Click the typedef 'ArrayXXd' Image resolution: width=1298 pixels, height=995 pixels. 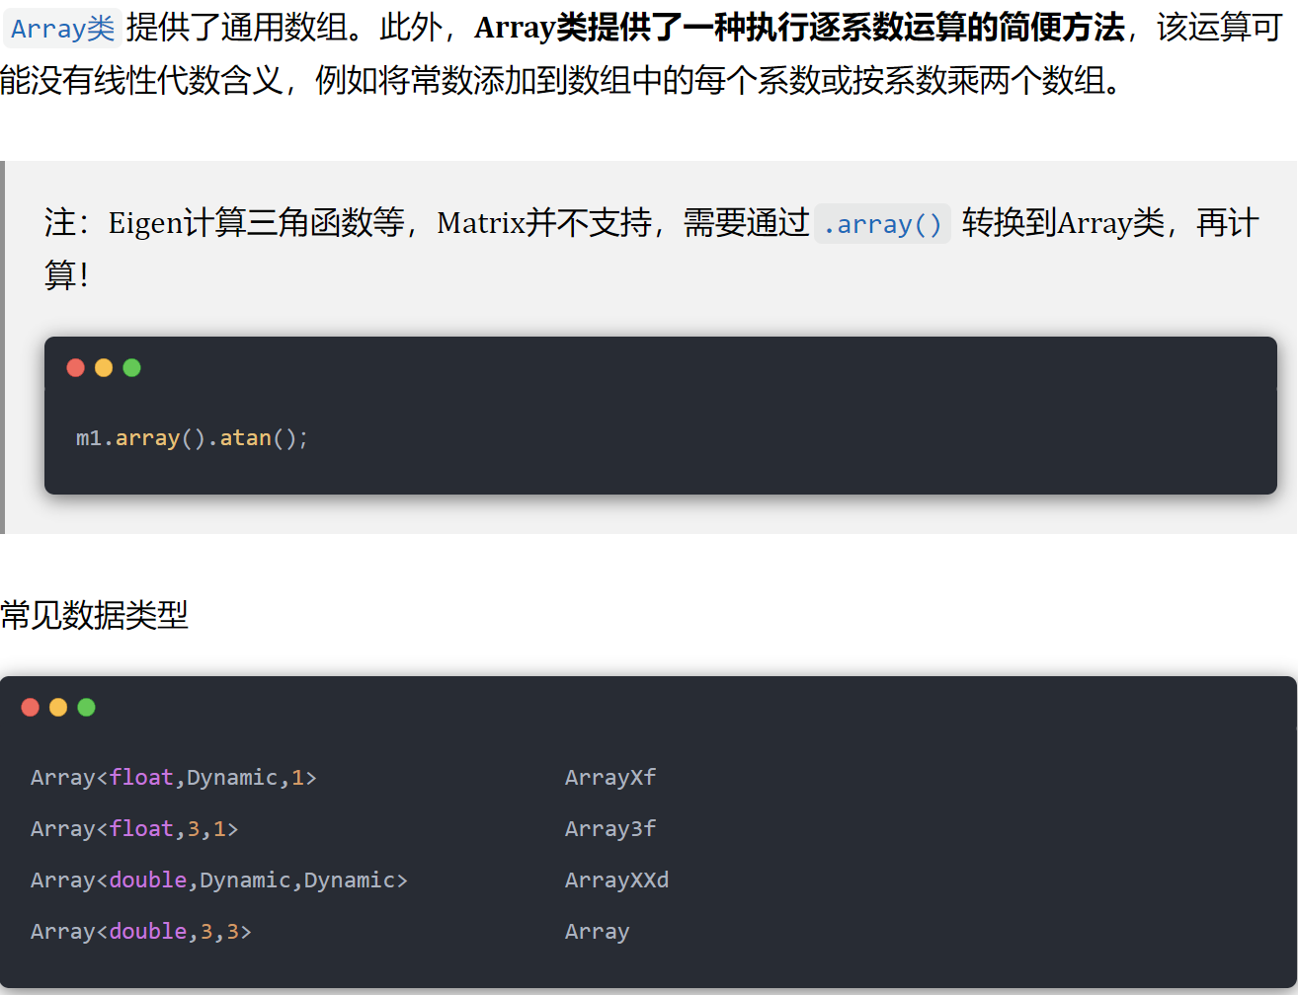tap(617, 880)
